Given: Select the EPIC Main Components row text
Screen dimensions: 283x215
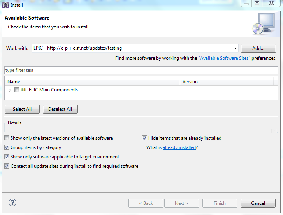Looking at the screenshot, I should pyautogui.click(x=53, y=90).
